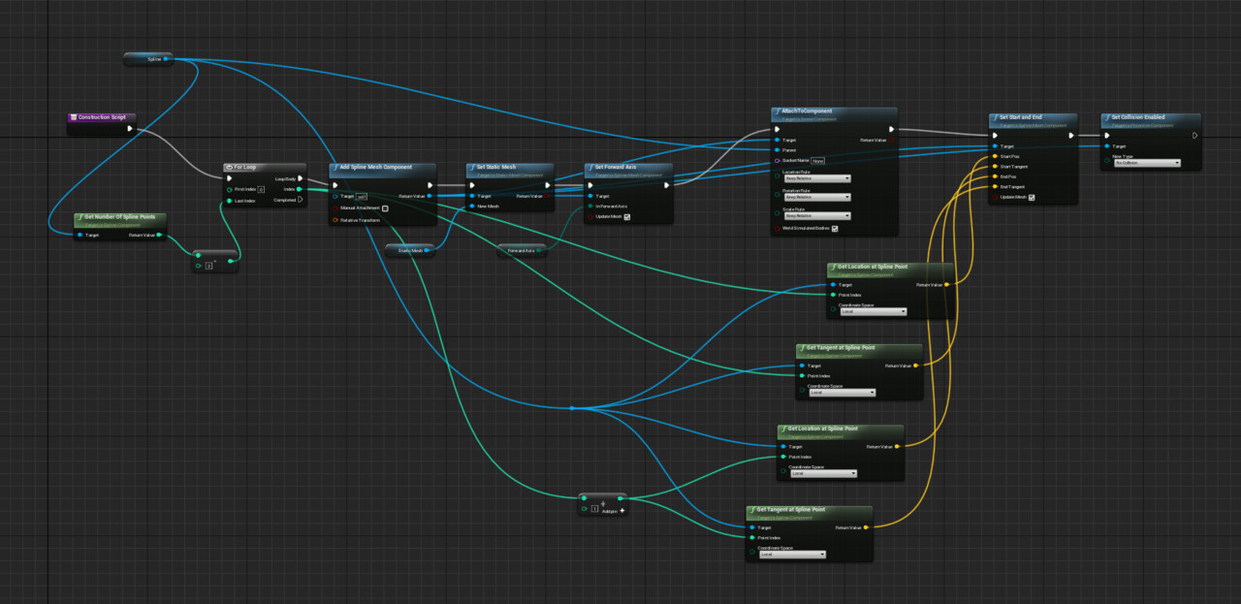Image resolution: width=1241 pixels, height=604 pixels.
Task: Click Return Value pin on topmost Get Location node
Action: [946, 285]
